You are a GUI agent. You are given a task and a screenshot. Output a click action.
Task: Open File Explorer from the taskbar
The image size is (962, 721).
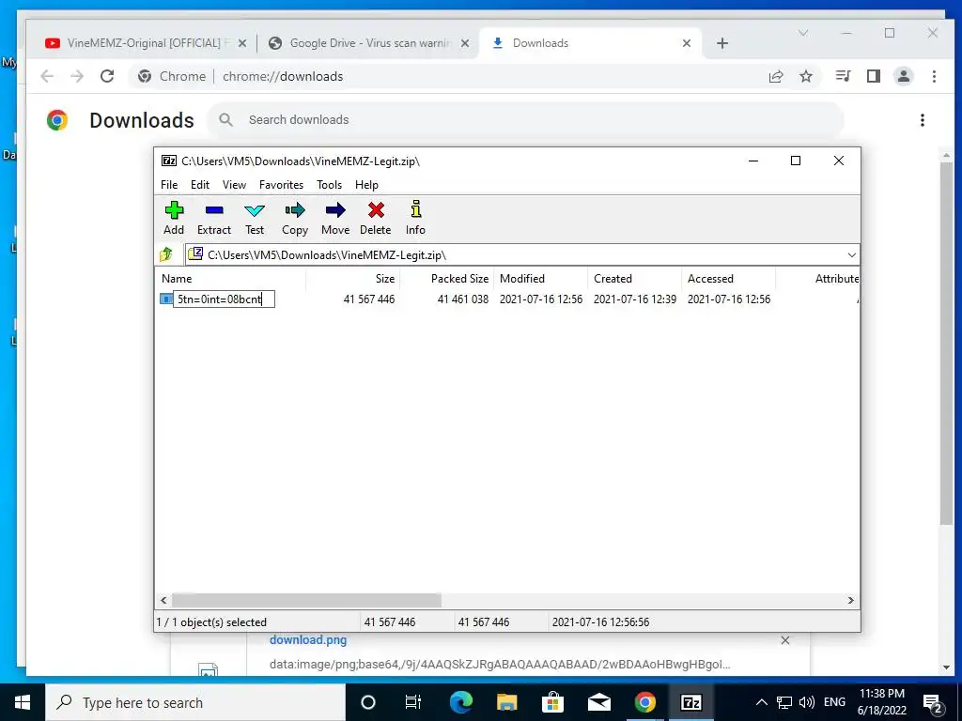click(x=506, y=702)
